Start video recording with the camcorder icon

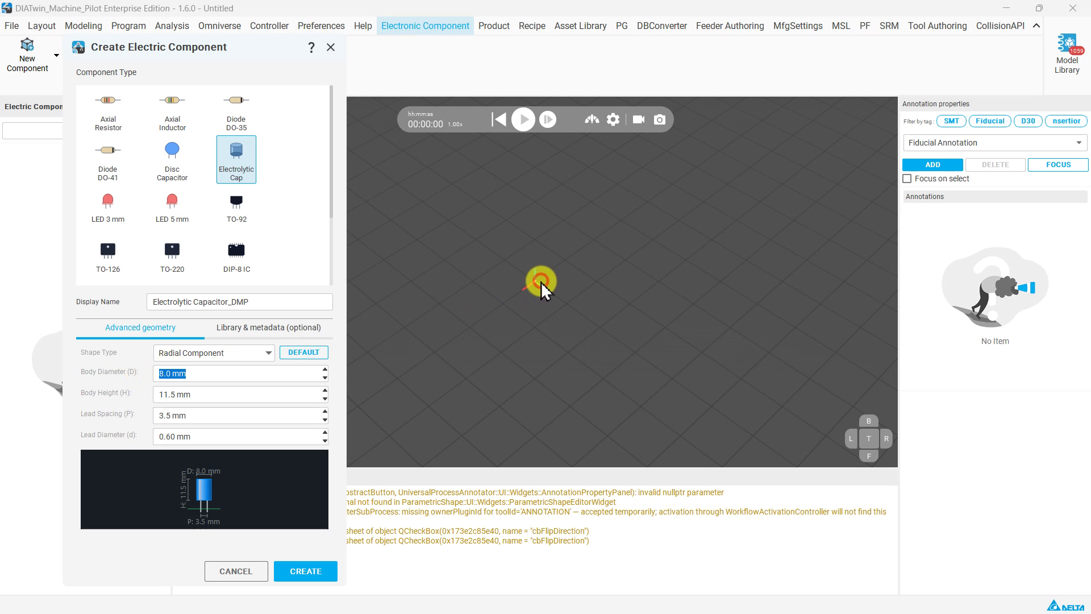pyautogui.click(x=639, y=119)
